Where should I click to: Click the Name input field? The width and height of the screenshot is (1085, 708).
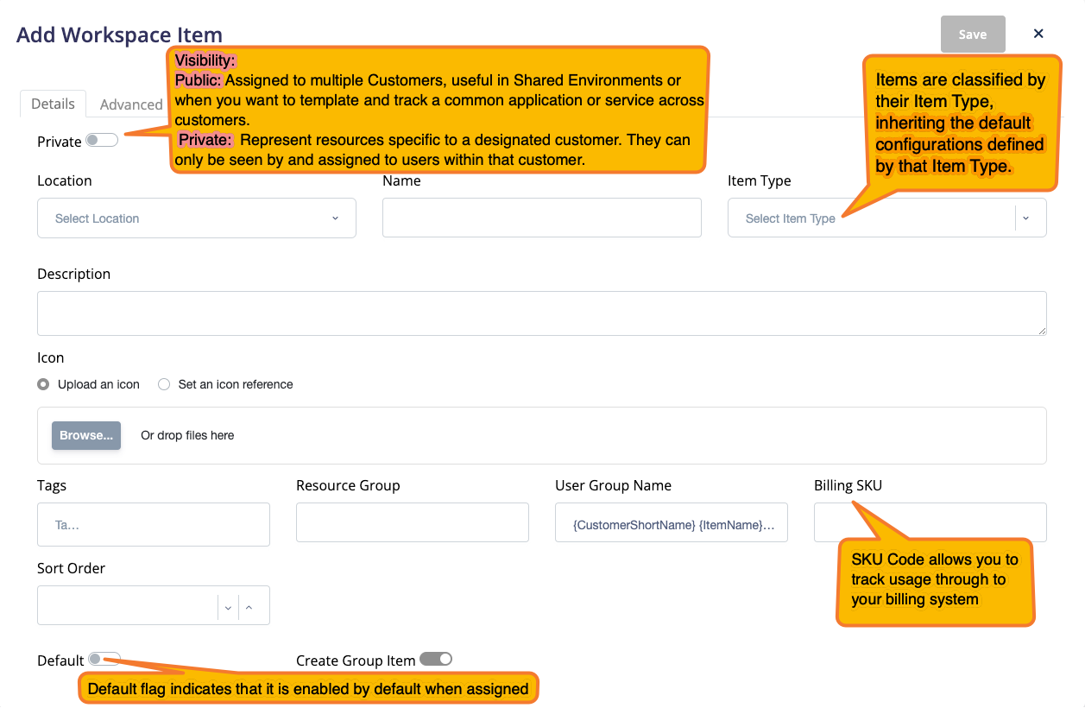coord(541,218)
